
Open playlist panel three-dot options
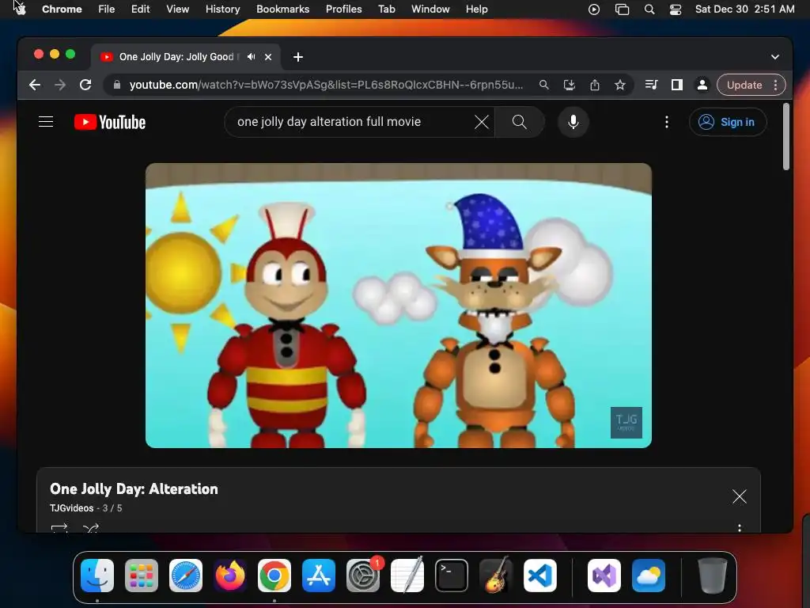[x=740, y=528]
